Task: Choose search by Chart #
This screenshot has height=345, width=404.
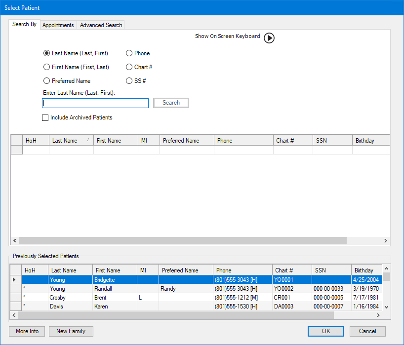Action: tap(129, 67)
